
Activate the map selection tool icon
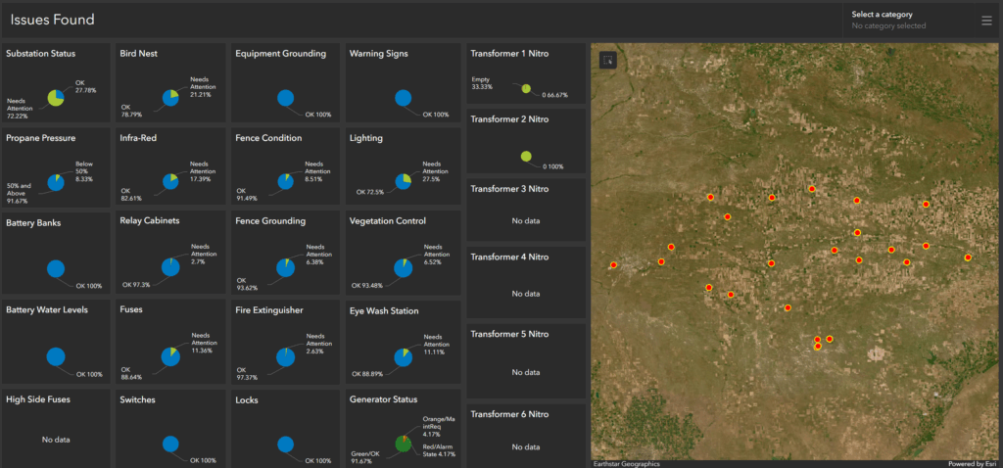coord(607,60)
